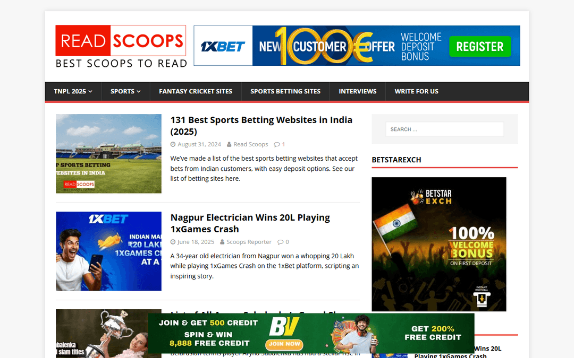Click the clock icon beside August 31, 2024
Viewport: 574px width, 358px height.
tap(173, 144)
